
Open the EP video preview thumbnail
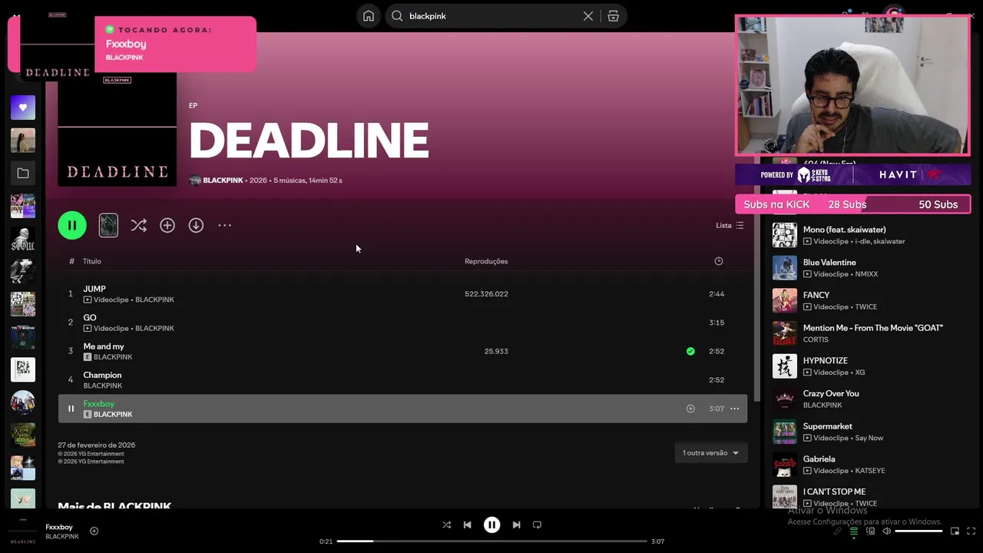(x=108, y=225)
